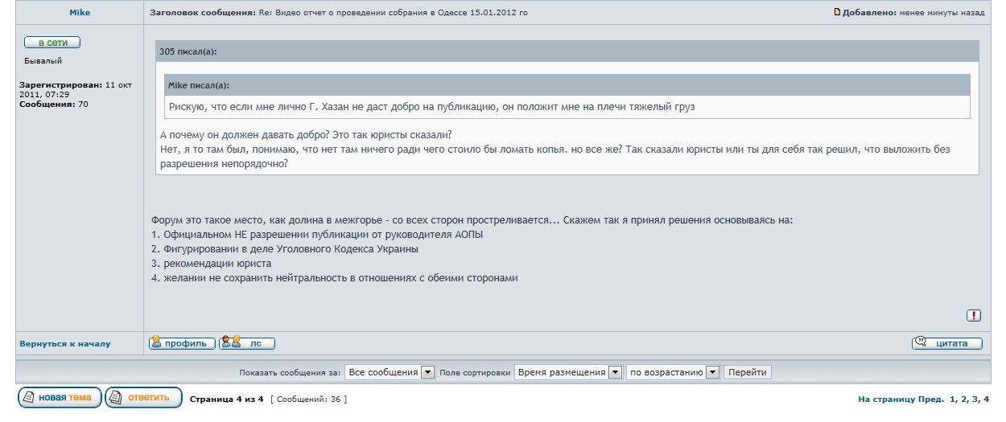Click the 305 писал(а) quote header
Viewport: 1006px width, 422px height.
click(188, 51)
